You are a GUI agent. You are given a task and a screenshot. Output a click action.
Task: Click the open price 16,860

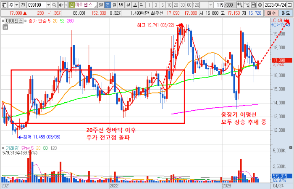(212, 13)
